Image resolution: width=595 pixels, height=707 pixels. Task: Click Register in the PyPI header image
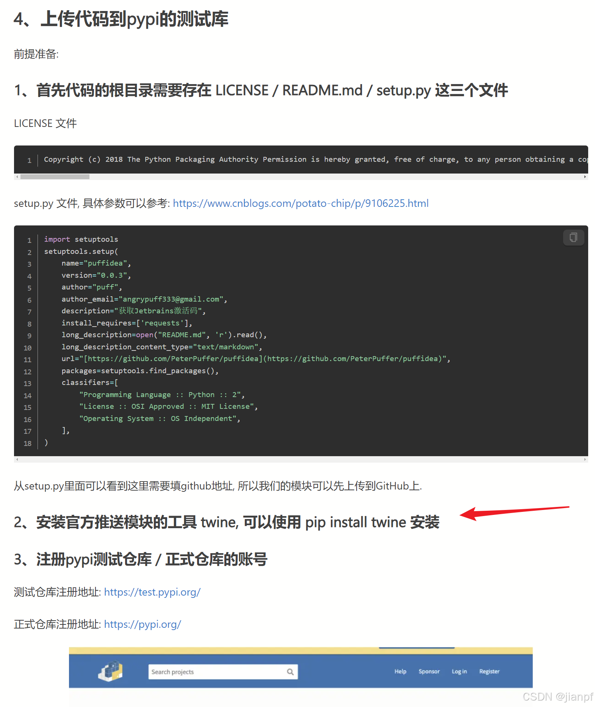click(489, 671)
